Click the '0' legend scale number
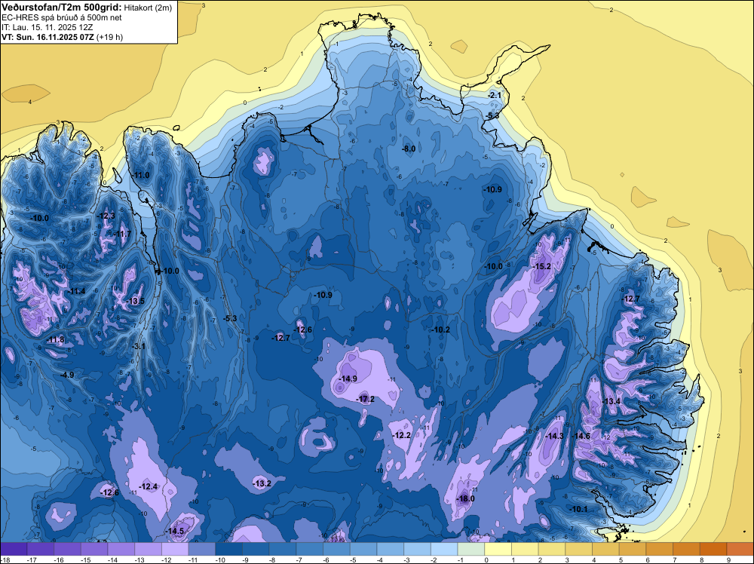This screenshot has width=754, height=564. (486, 559)
